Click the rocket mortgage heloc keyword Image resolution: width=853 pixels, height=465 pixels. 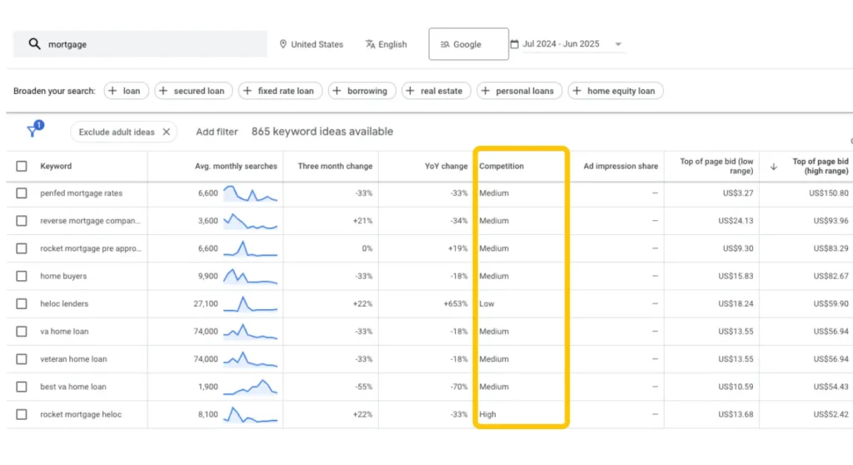tap(81, 414)
